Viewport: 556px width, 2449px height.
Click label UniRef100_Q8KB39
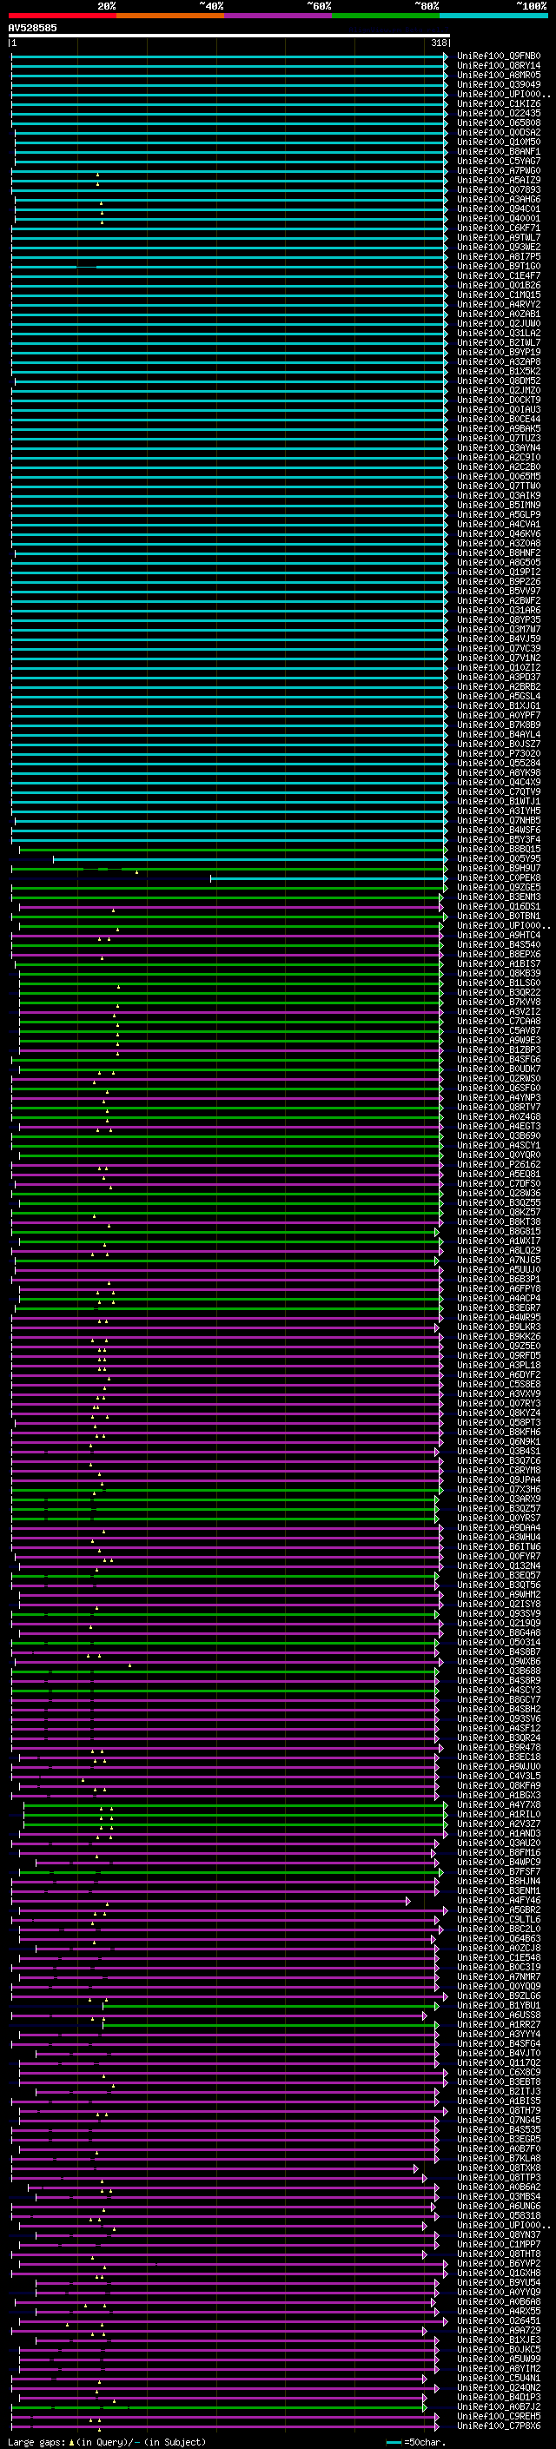point(499,974)
